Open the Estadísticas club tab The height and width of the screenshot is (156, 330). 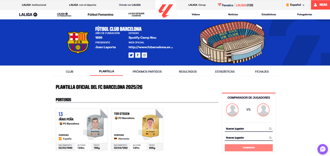click(225, 72)
